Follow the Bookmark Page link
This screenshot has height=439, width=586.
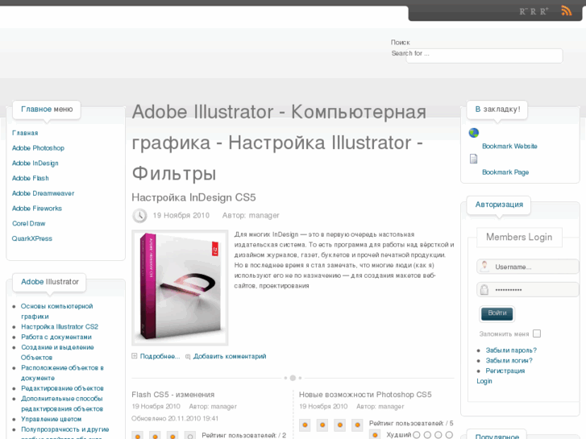coord(505,172)
